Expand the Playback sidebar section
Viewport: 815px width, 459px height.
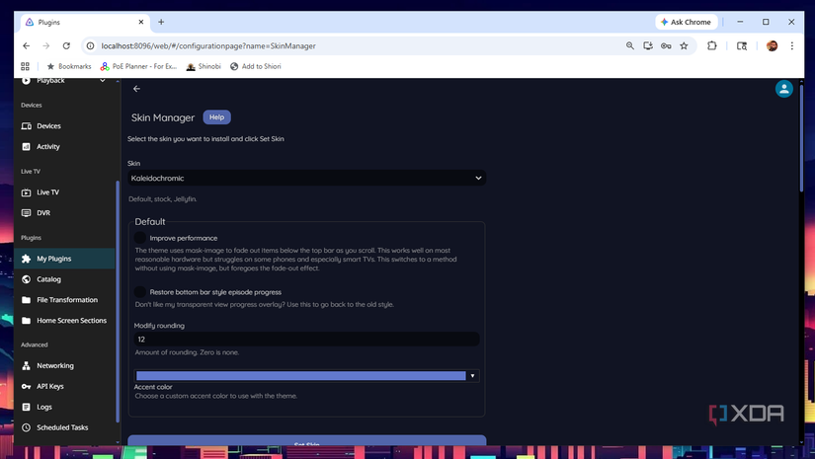(x=64, y=81)
